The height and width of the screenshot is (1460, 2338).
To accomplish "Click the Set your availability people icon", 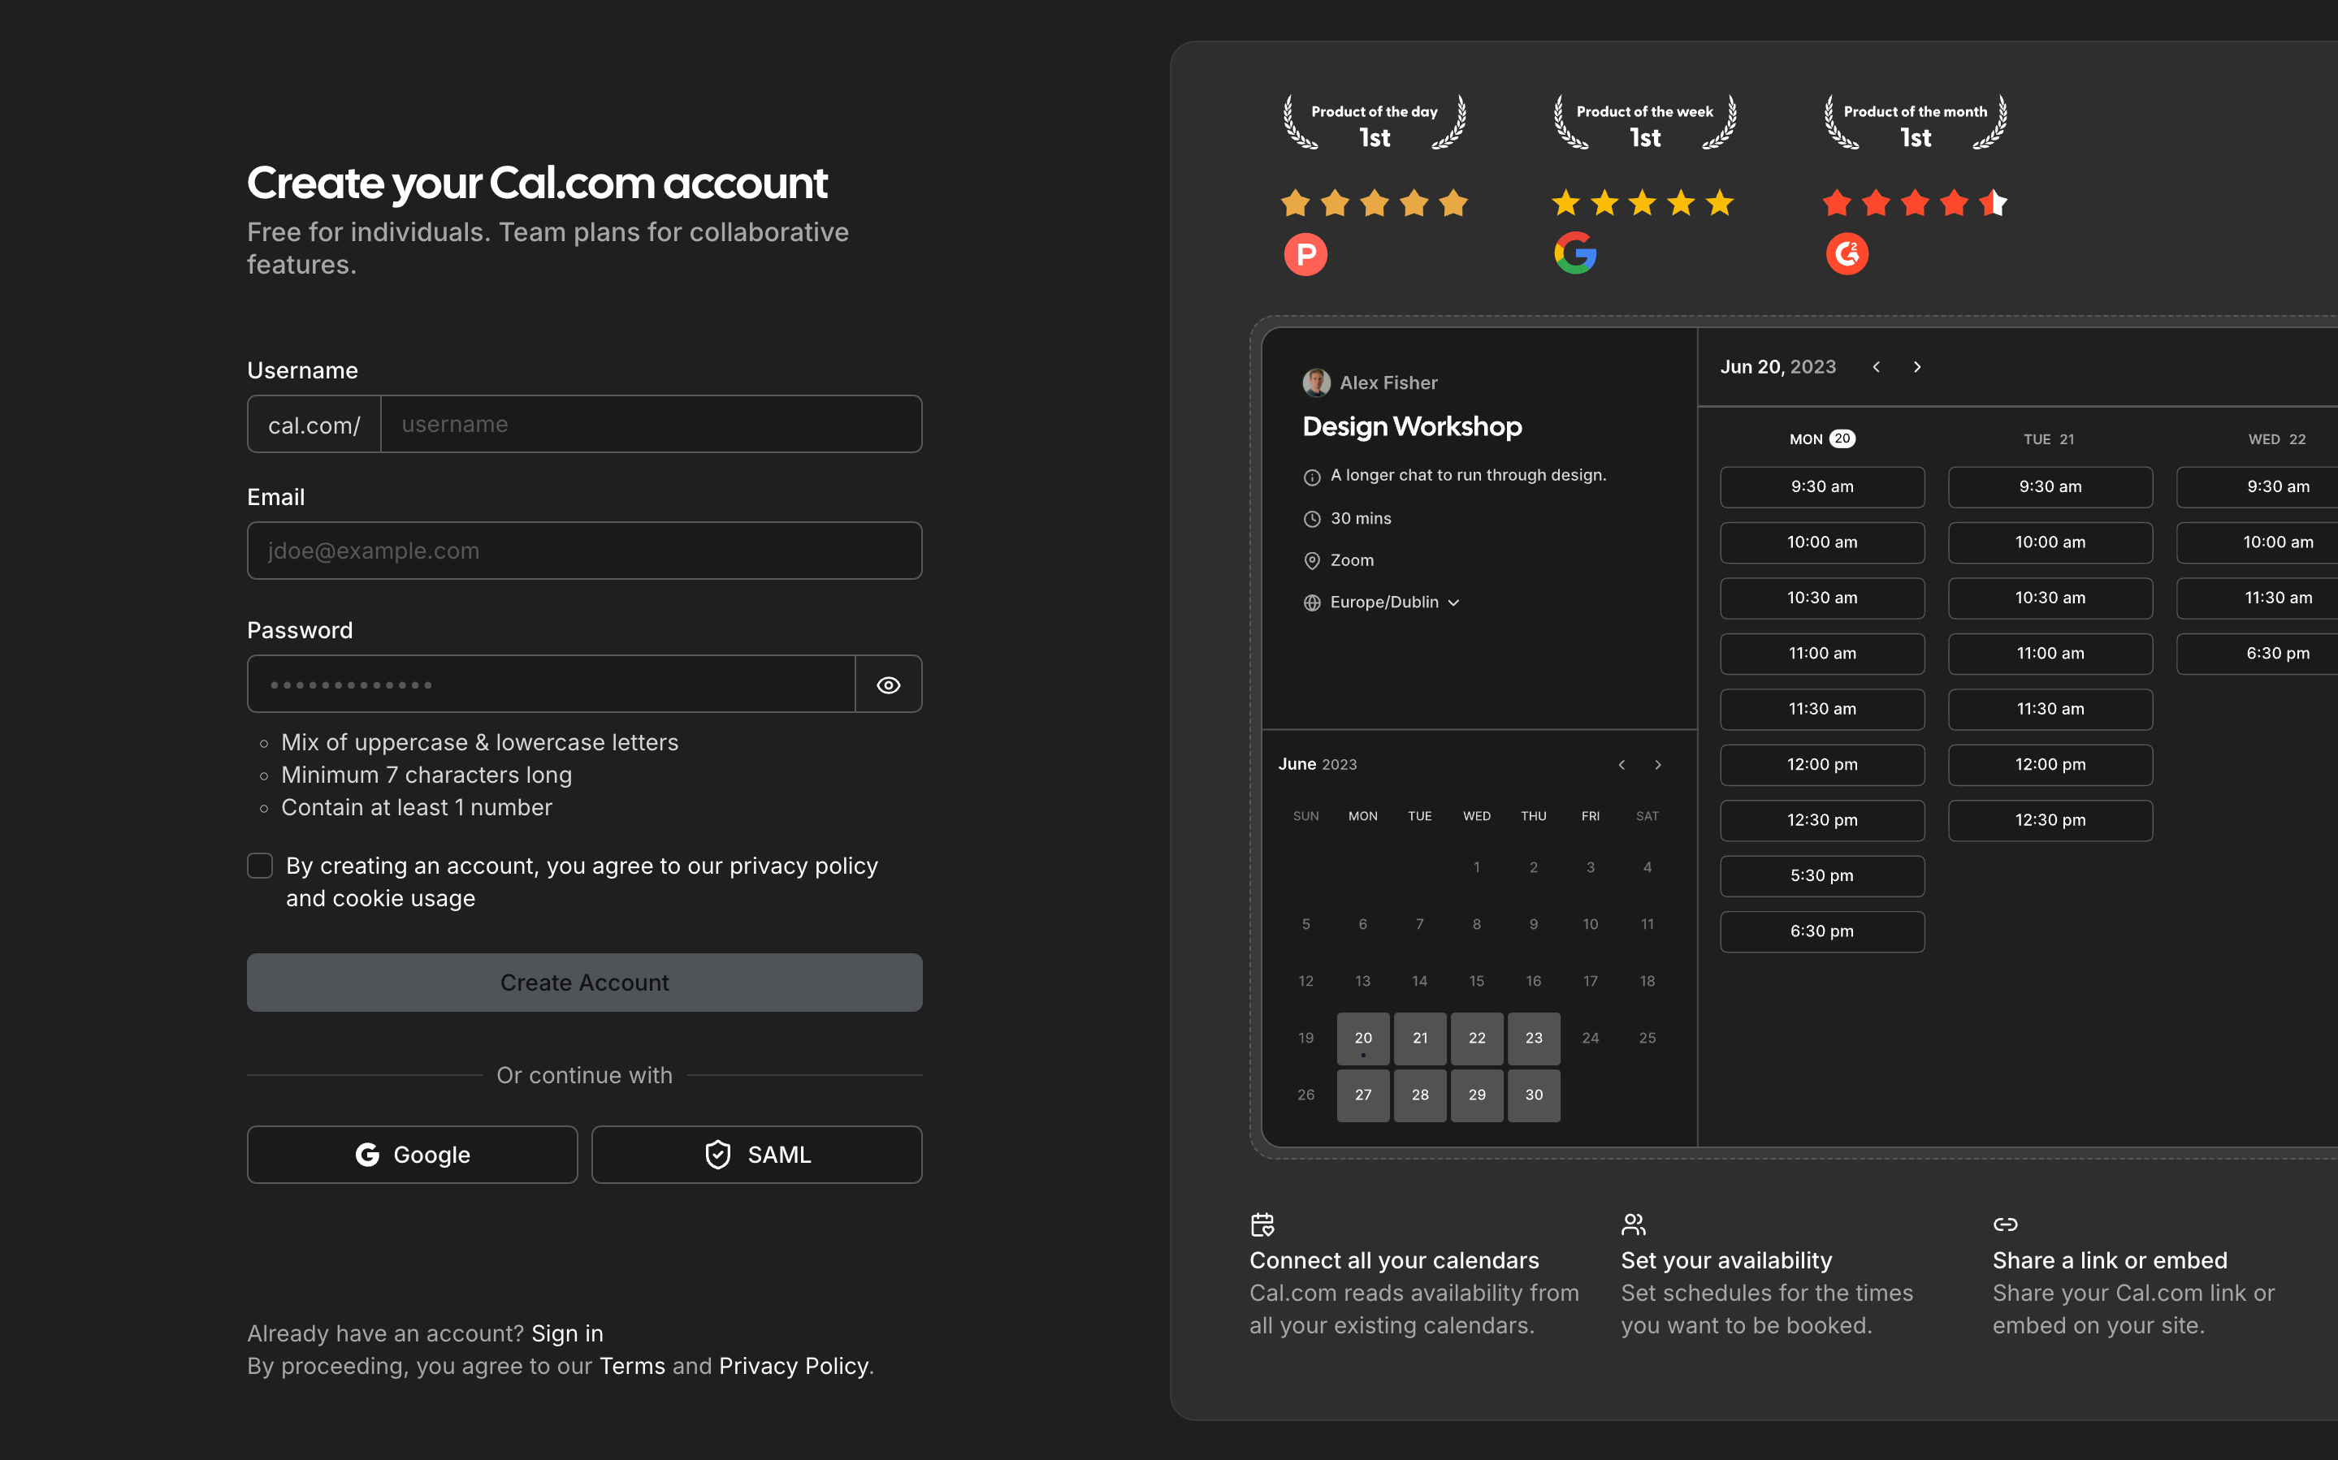I will [x=1633, y=1225].
